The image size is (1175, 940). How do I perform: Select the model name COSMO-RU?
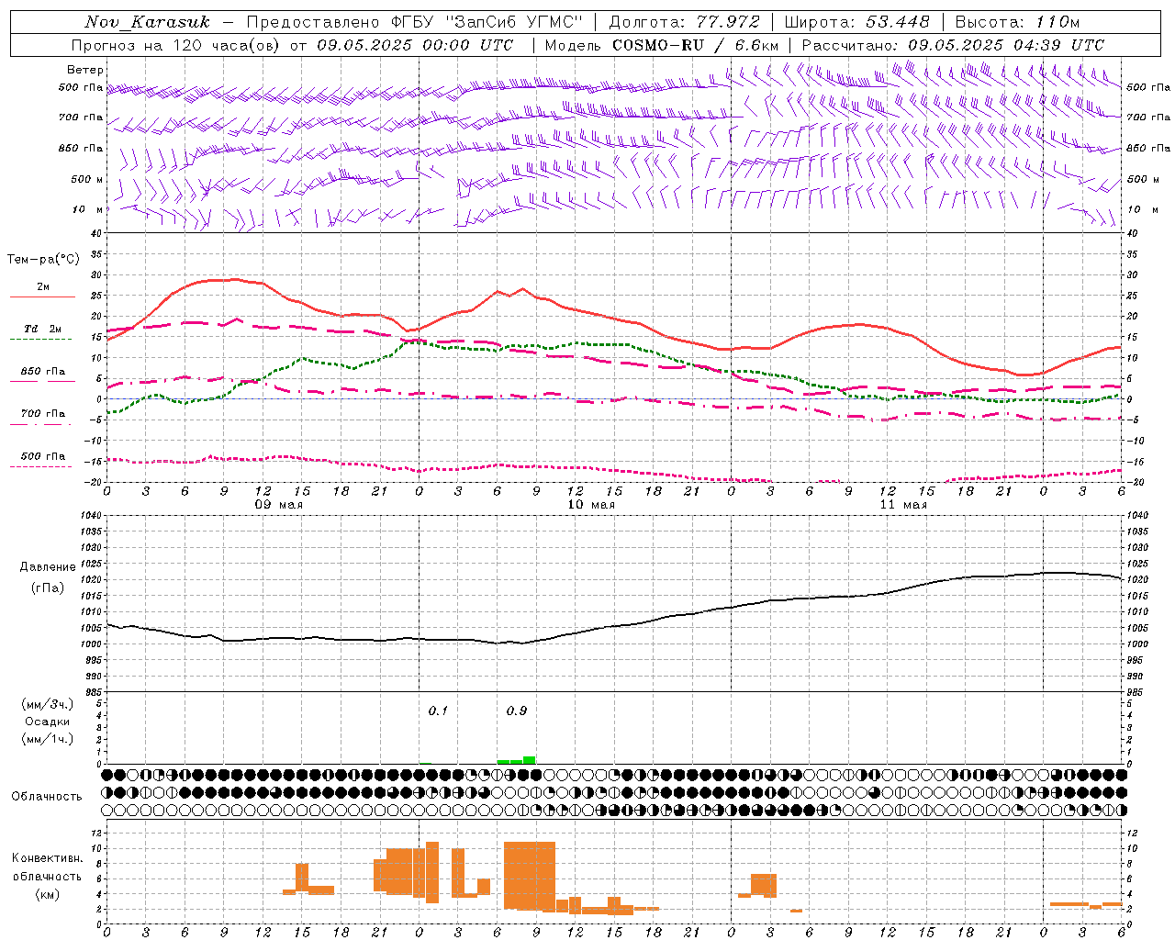(657, 45)
